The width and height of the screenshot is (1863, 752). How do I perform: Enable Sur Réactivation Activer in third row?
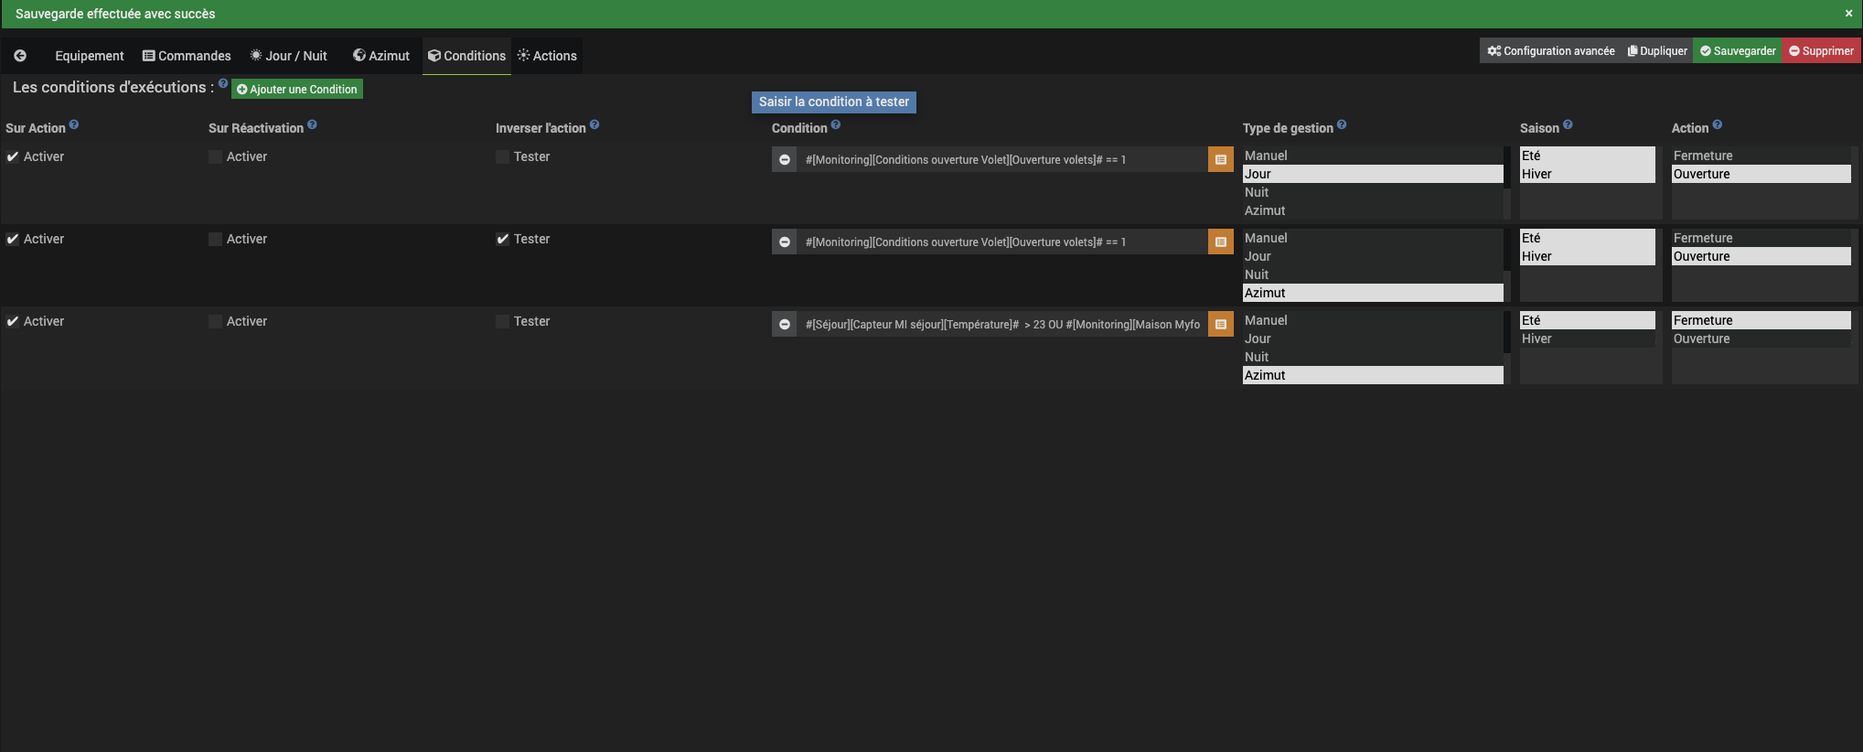(x=216, y=321)
